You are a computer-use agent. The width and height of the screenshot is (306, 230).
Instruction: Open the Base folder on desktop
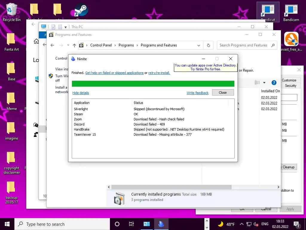coord(12,72)
